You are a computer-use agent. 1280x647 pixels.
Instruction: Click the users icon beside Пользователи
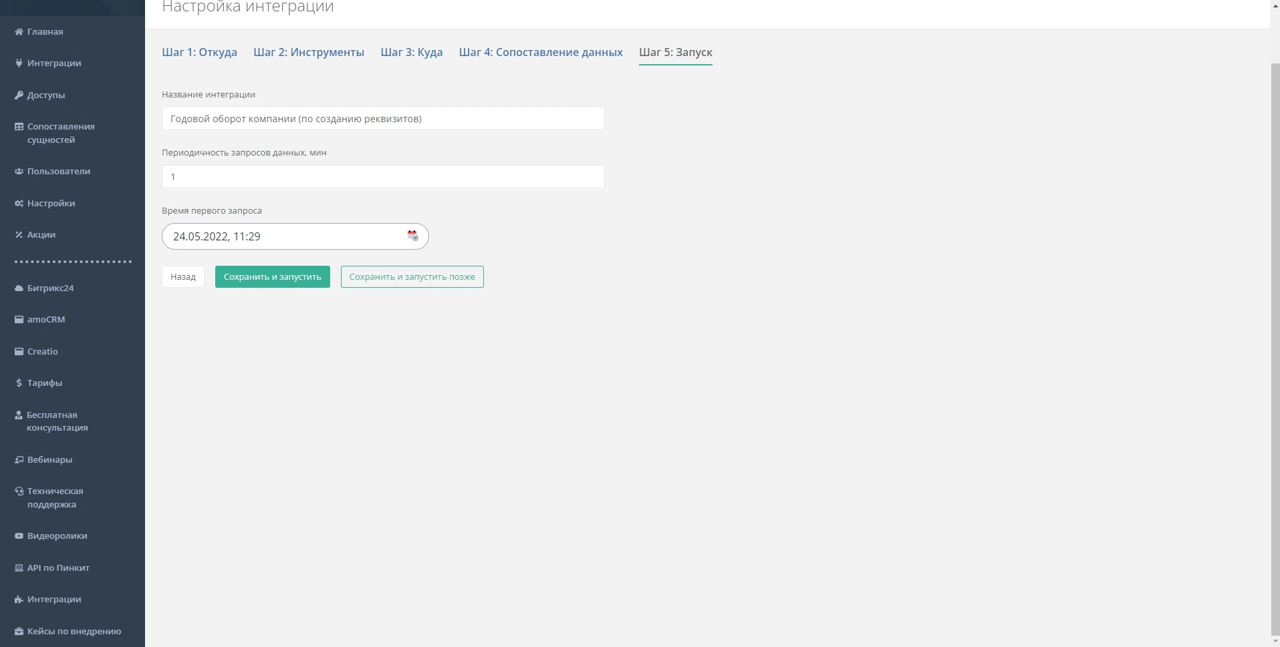[x=19, y=172]
